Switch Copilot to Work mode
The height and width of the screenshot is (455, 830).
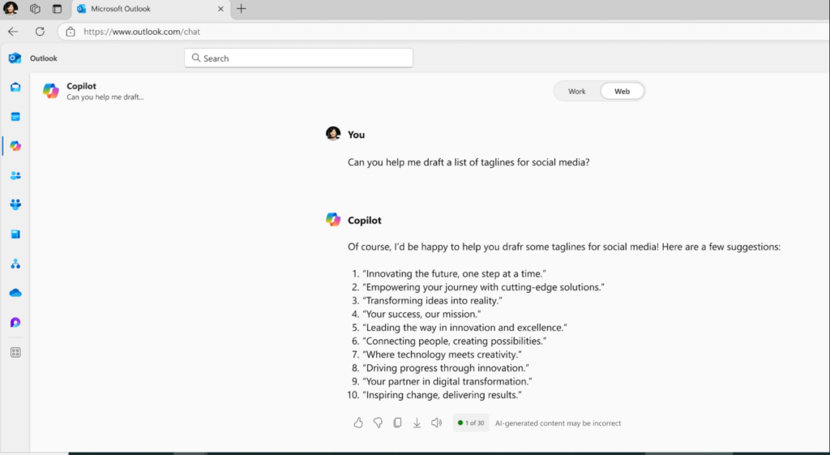(x=577, y=91)
